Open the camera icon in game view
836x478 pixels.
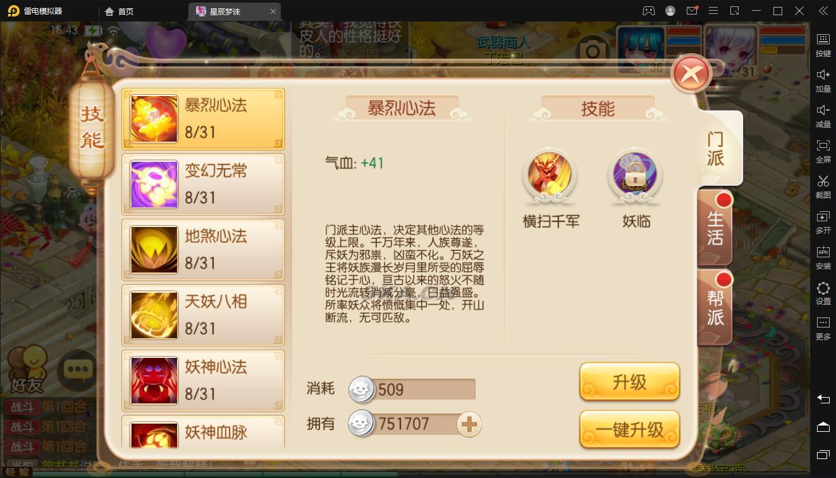[593, 50]
